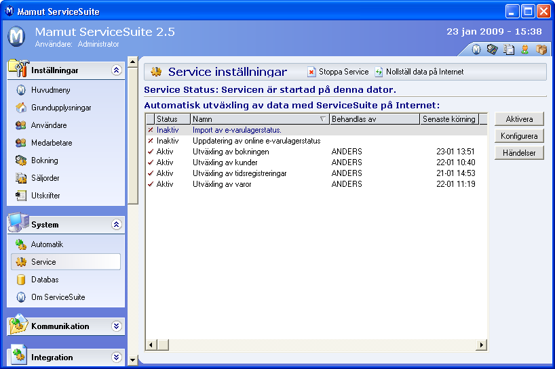Viewport: 555px width, 369px height.
Task: Select Bokning in sidebar
Action: (x=45, y=160)
